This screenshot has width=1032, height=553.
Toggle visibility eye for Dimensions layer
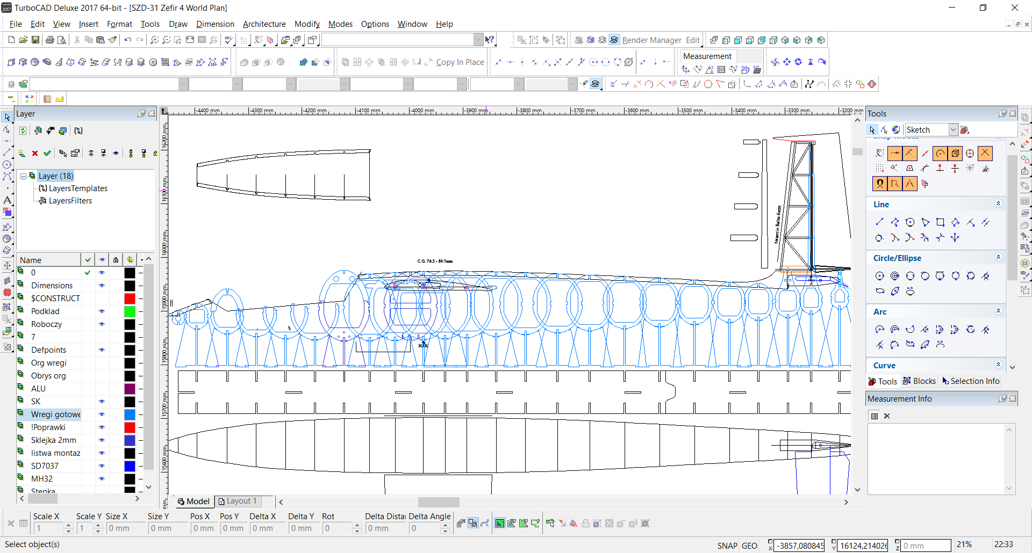click(x=102, y=286)
